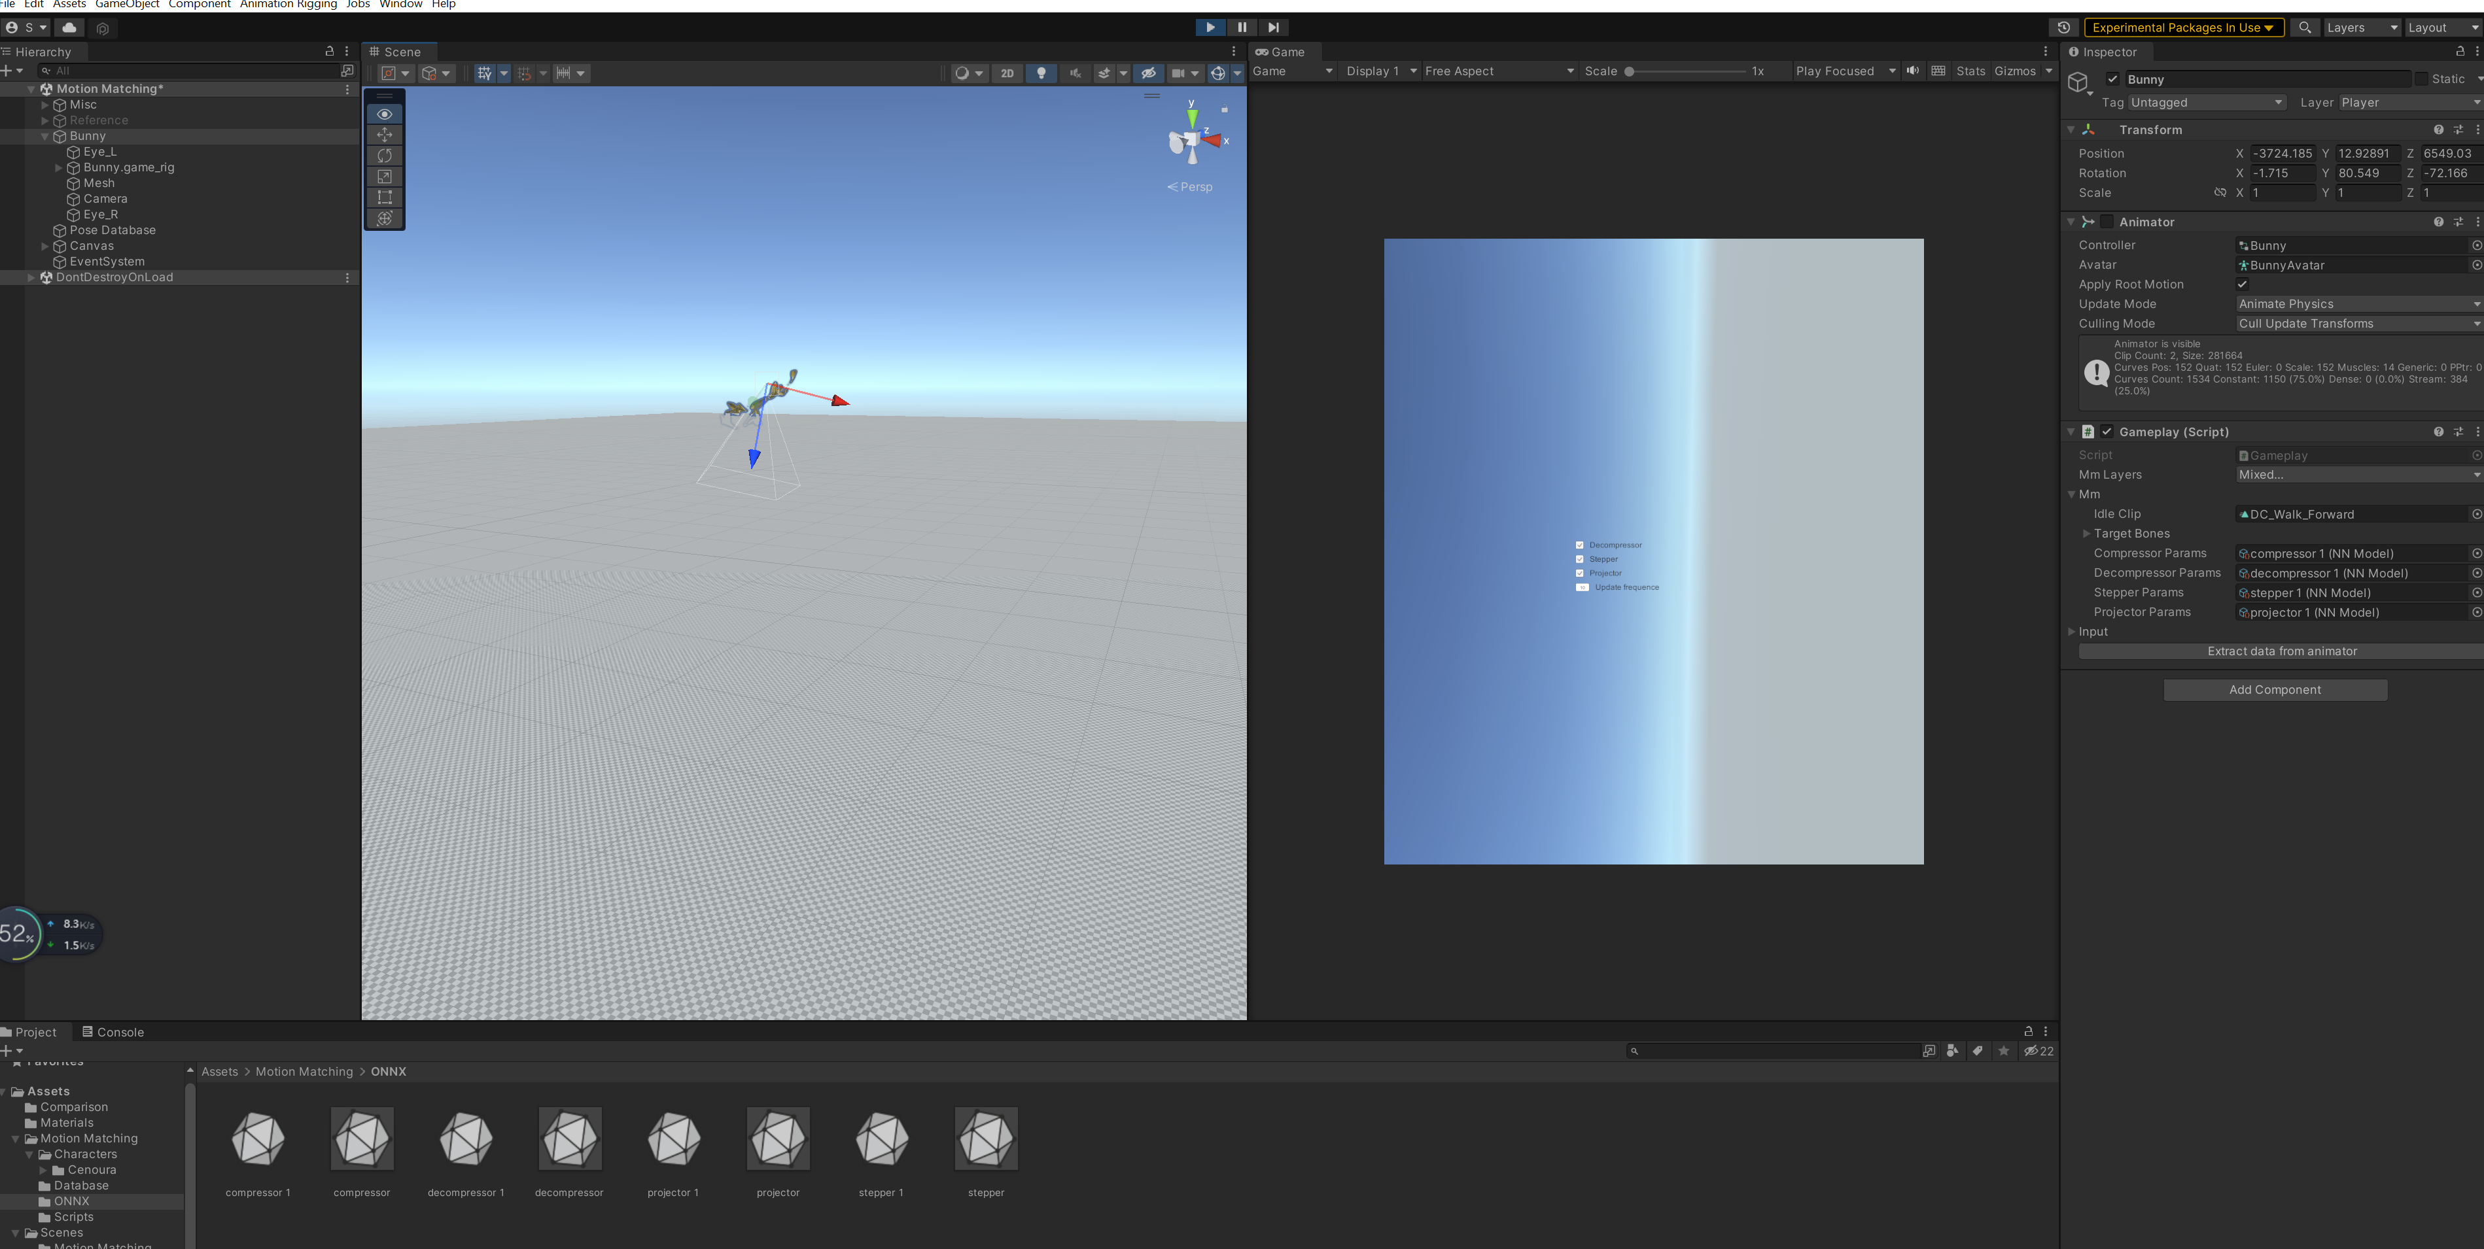The image size is (2484, 1249).
Task: Uncheck the Bunny active checkbox in Inspector
Action: (2113, 79)
